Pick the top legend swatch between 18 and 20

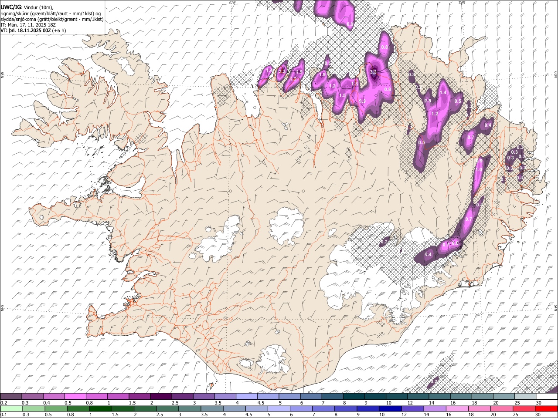(x=483, y=397)
